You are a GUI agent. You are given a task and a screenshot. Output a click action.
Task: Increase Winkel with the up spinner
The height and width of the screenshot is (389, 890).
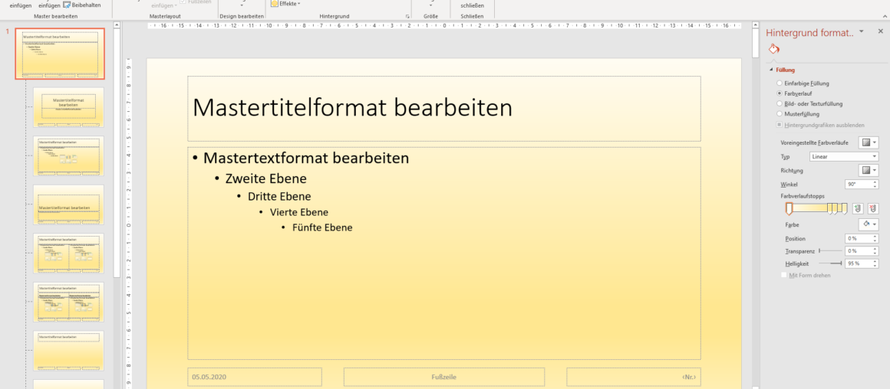875,182
